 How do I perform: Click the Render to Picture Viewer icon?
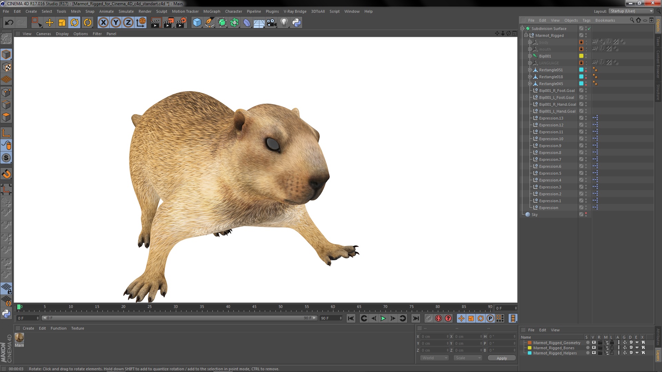pyautogui.click(x=168, y=23)
